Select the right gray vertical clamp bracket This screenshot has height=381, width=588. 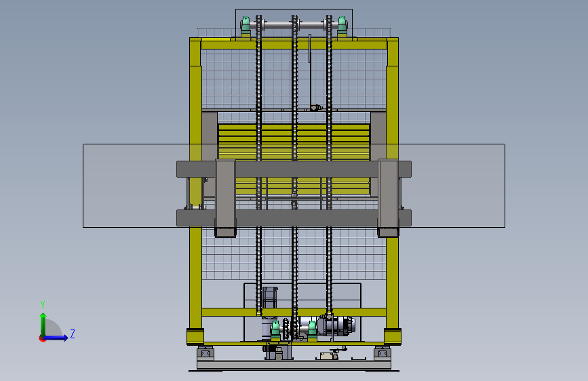[x=388, y=198]
